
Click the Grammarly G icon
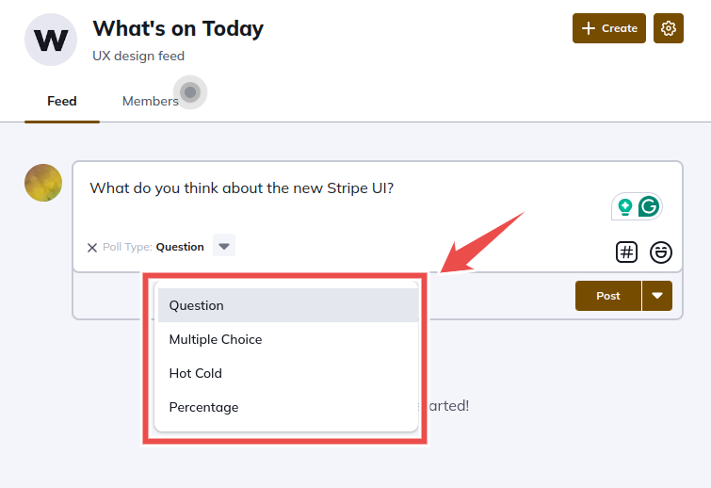(649, 206)
